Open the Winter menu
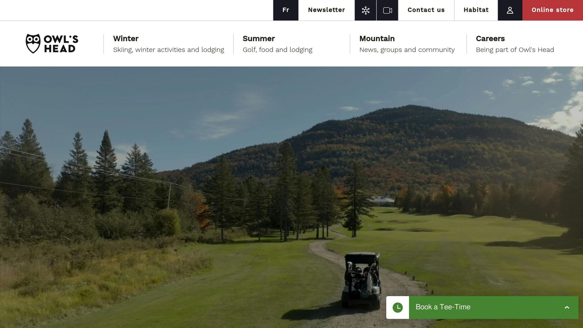This screenshot has width=583, height=328. tap(126, 38)
